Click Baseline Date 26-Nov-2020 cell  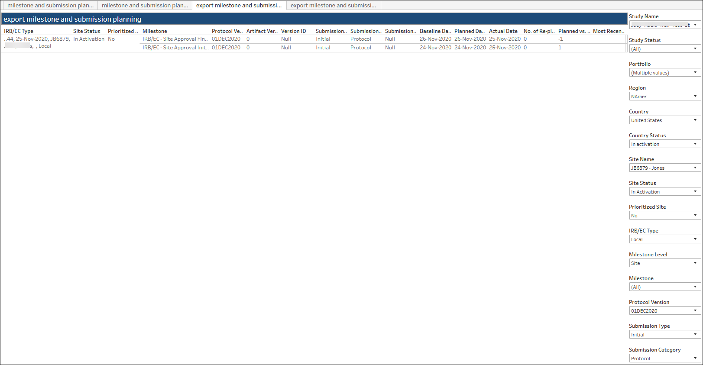tap(435, 39)
